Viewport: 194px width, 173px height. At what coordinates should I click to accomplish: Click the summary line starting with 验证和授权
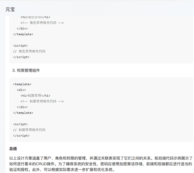[62, 170]
